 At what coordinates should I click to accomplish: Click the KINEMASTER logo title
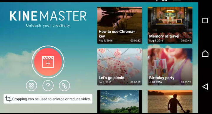[x=48, y=16]
